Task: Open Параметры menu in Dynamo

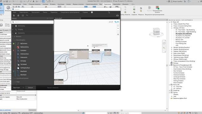Action: pos(54,12)
